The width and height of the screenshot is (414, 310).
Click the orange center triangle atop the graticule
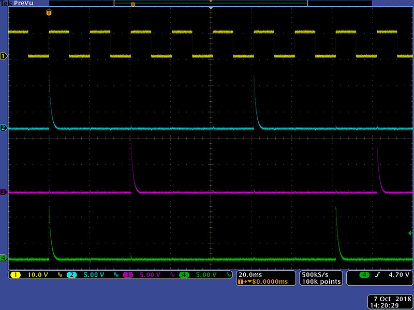[211, 8]
